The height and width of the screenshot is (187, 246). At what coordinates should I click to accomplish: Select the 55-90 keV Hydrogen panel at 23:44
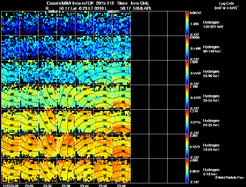84,73
